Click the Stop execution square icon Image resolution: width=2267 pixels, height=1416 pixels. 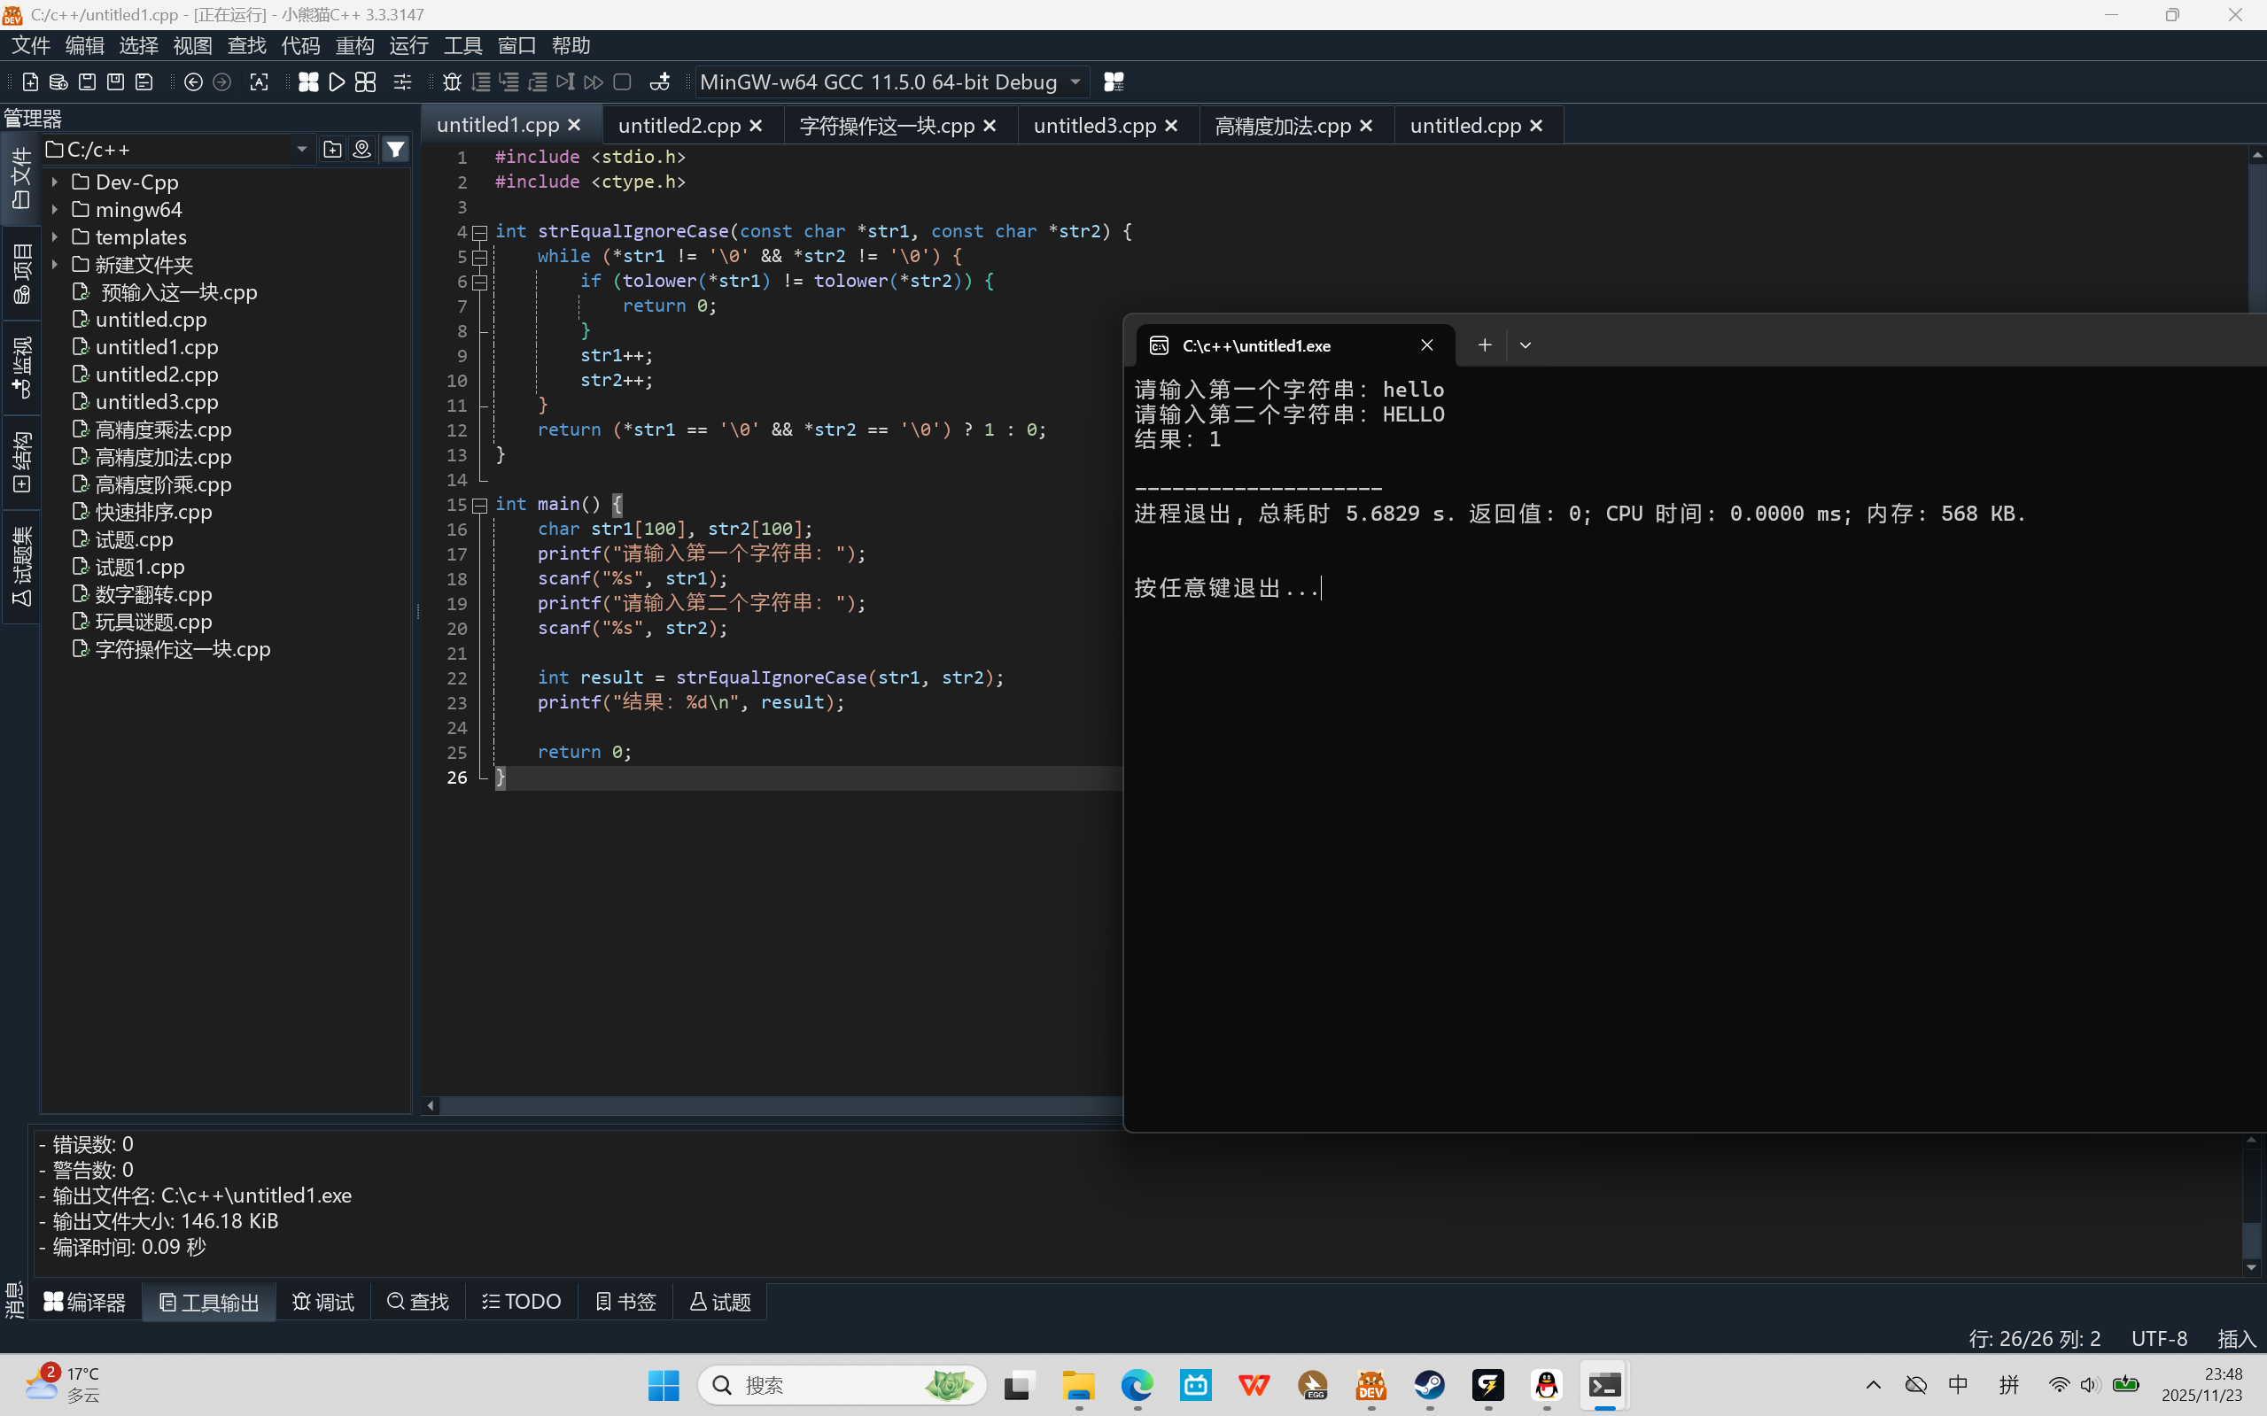pos(622,82)
